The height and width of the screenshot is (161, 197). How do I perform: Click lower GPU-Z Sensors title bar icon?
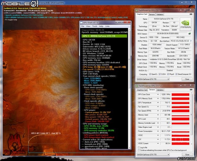(x=137, y=86)
